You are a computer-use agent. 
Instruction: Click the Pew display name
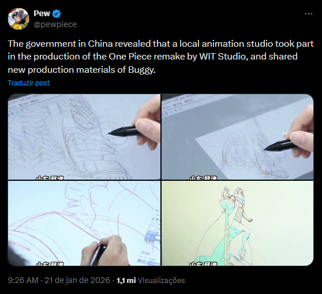(42, 13)
